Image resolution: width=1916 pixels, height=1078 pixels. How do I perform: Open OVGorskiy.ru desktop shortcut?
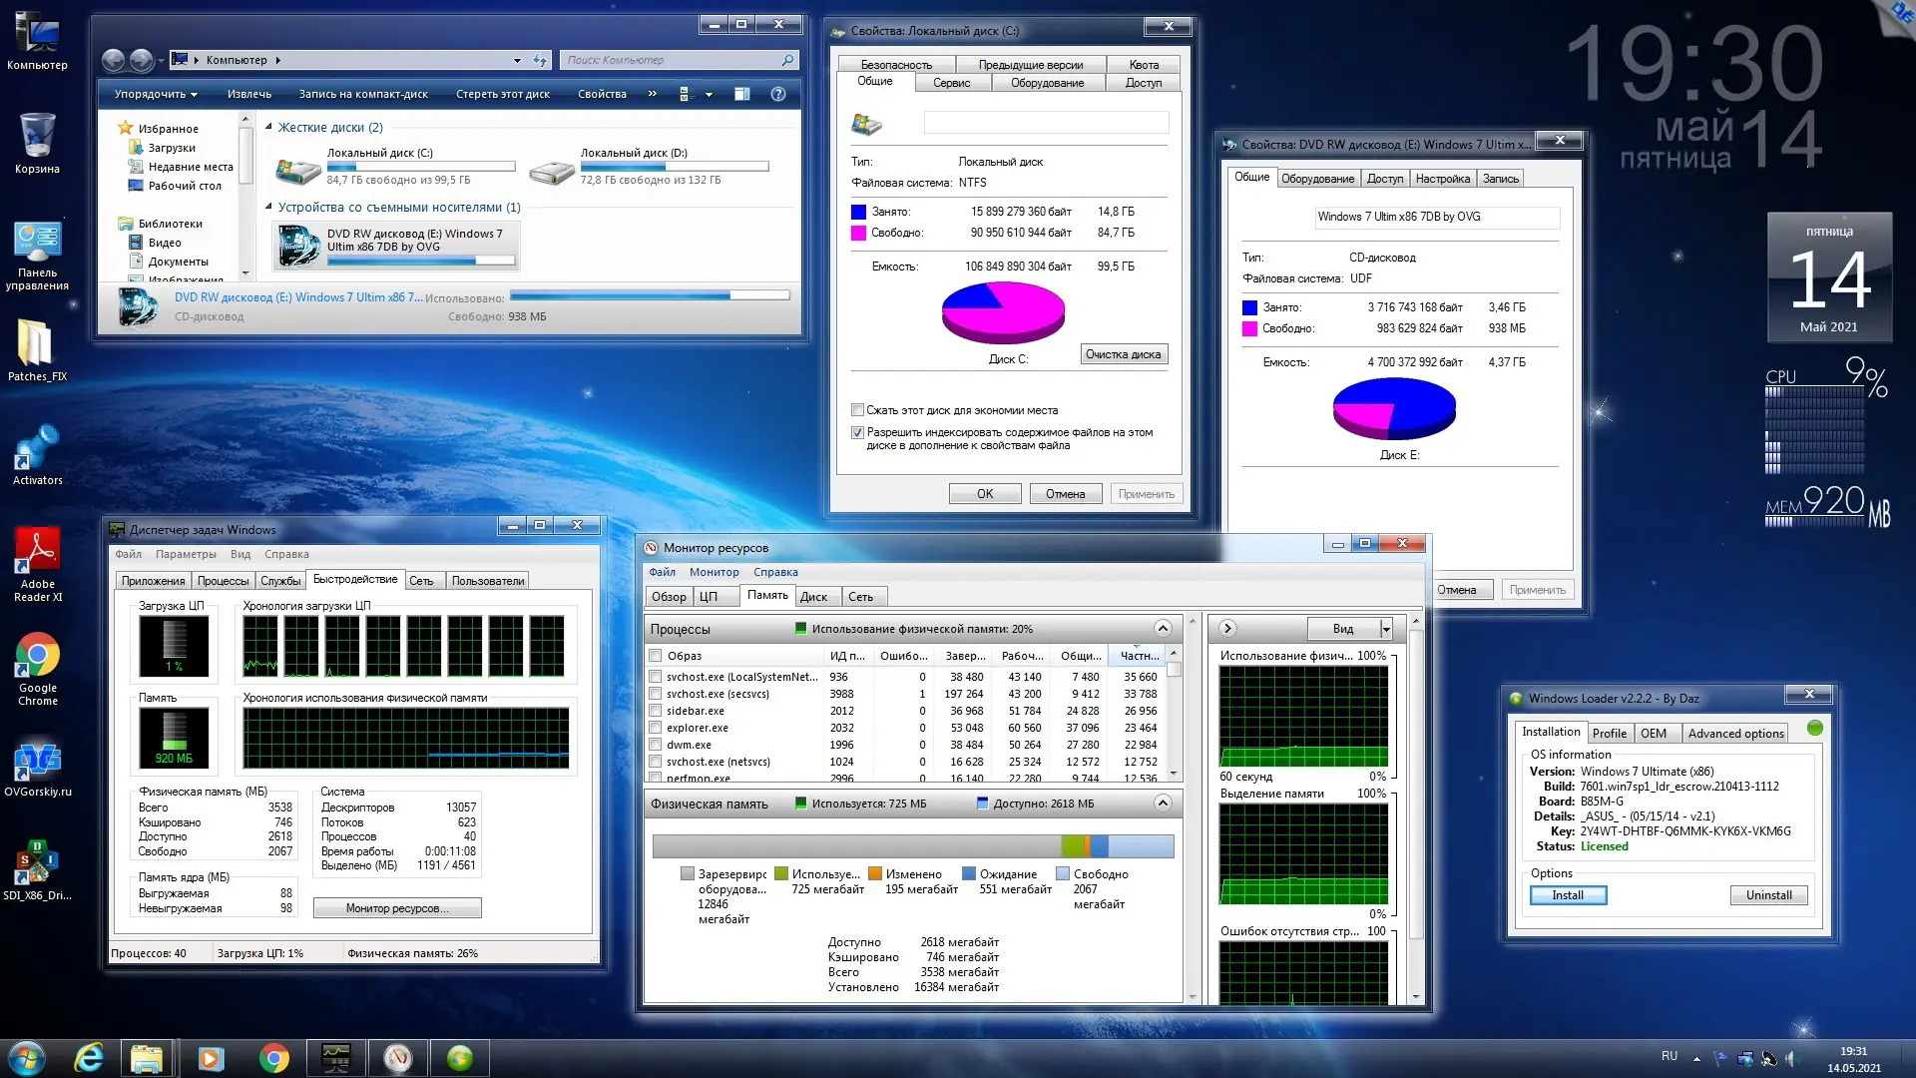(x=37, y=763)
